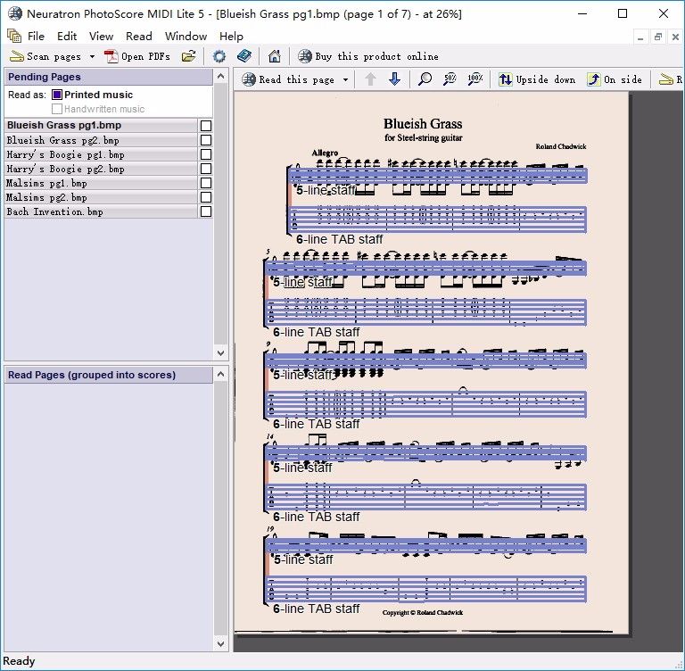The width and height of the screenshot is (685, 671).
Task: Click the open folder icon
Action: click(188, 56)
